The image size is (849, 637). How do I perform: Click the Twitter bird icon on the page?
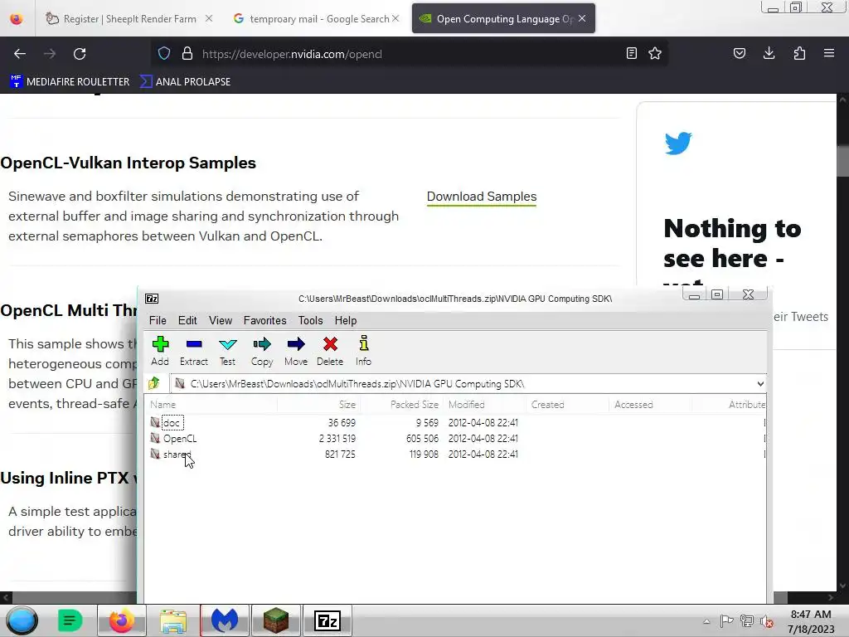[x=678, y=143]
